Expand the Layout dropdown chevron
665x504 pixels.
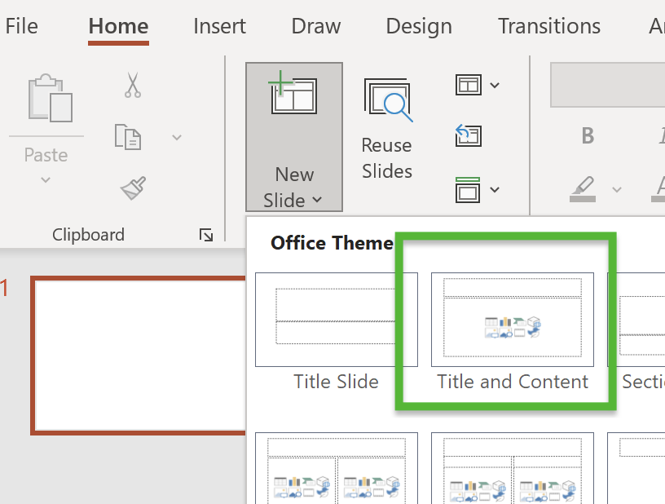(x=495, y=86)
